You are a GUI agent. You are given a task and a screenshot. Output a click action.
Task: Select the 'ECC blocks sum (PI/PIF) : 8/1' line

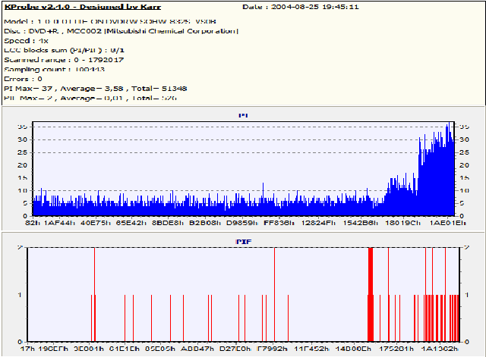(64, 50)
